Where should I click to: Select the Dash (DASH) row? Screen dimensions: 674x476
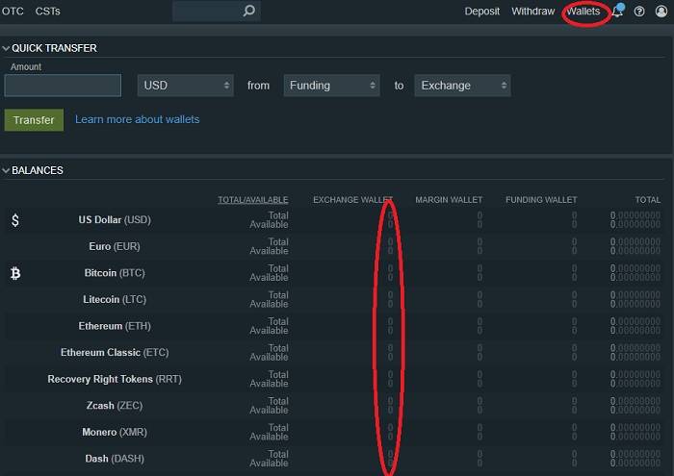click(334, 459)
